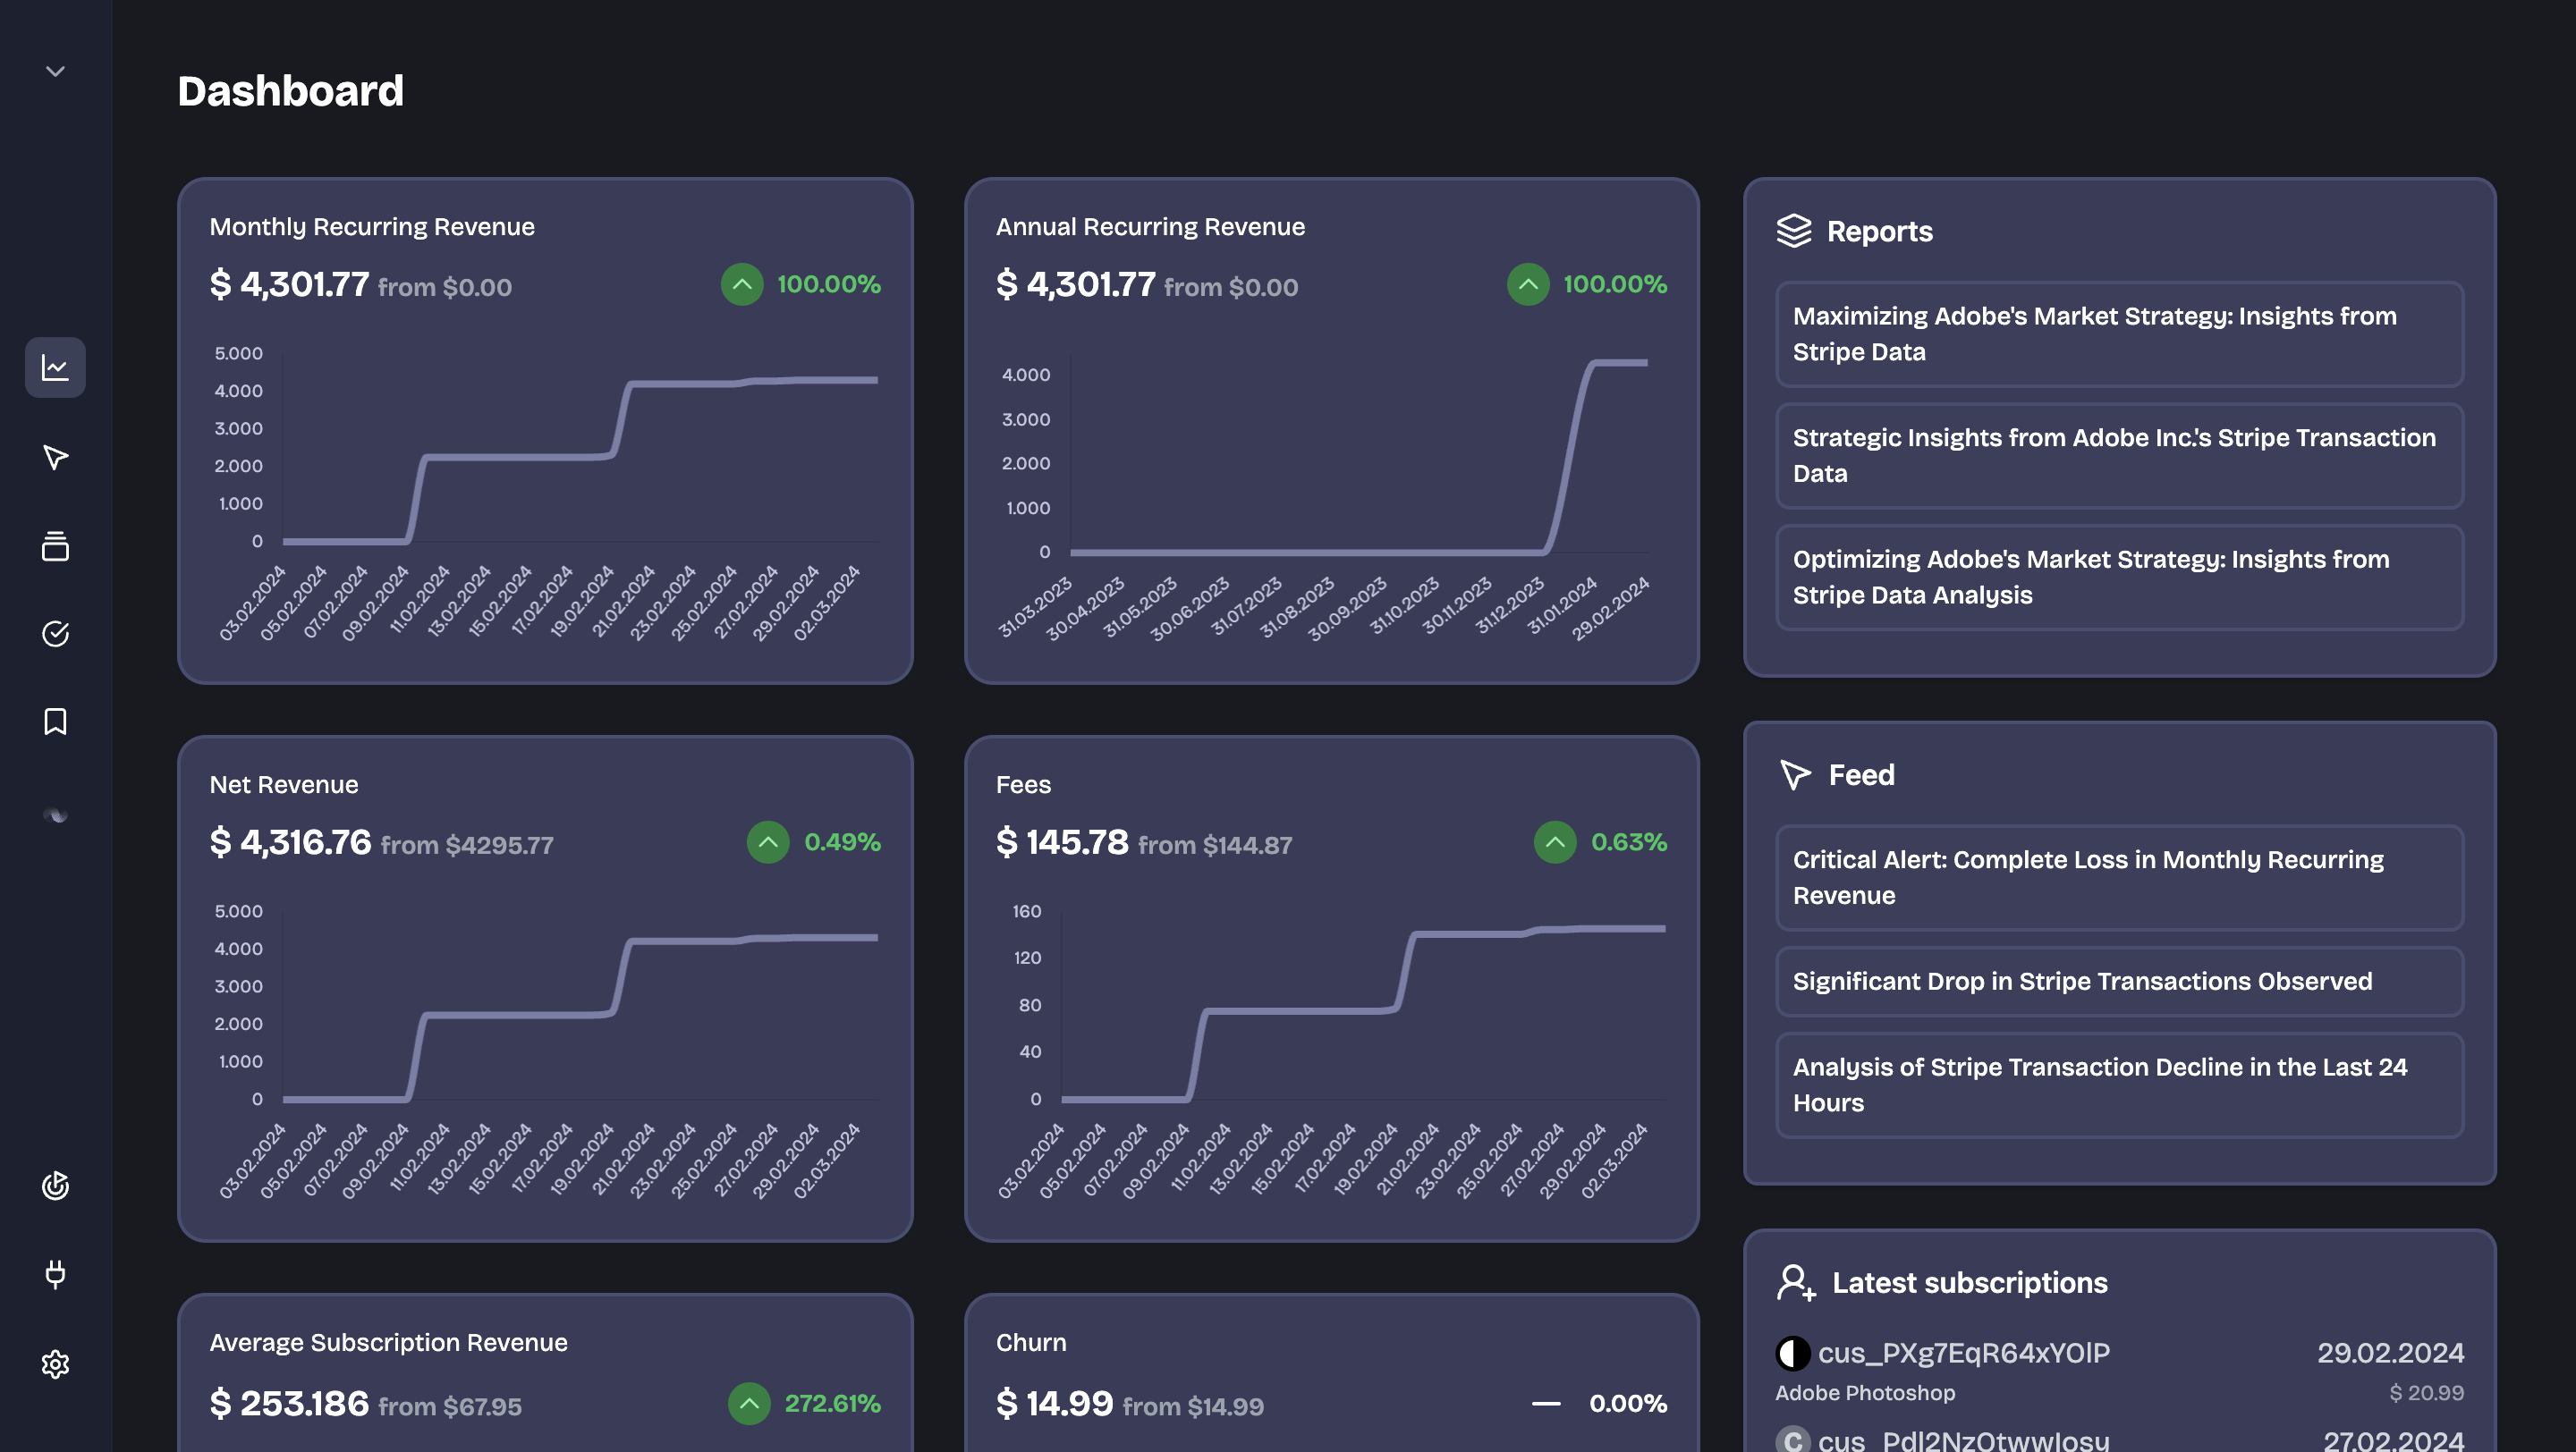Image resolution: width=2576 pixels, height=1452 pixels.
Task: Click the Annual Recurring Revenue card title
Action: 1150,227
